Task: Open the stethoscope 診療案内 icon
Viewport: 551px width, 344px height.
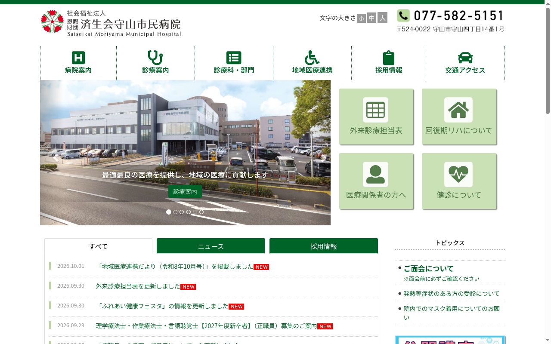Action: coord(155,58)
